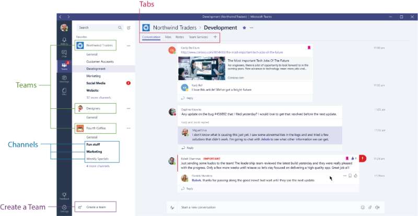The image size is (418, 216).
Task: Click Daphne Knowles's avatar on her message
Action: 172,111
